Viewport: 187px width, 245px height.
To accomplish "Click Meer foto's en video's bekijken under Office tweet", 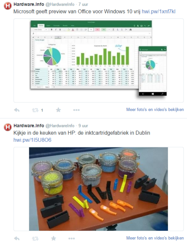I will [x=155, y=109].
